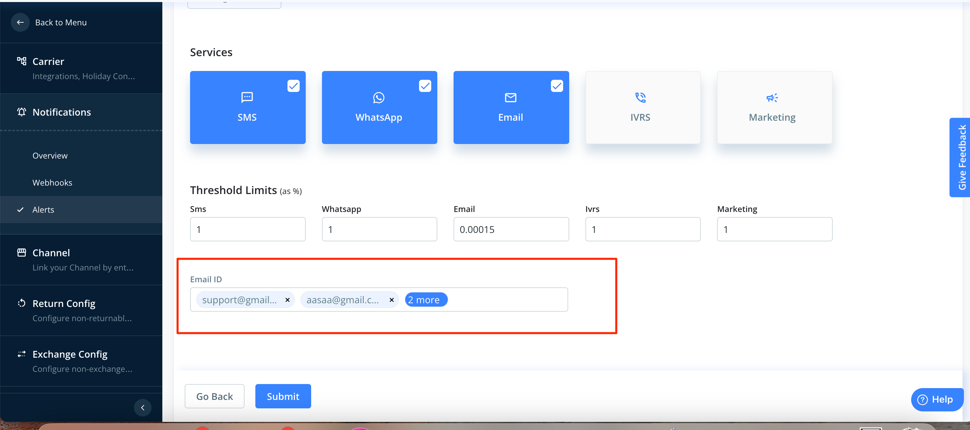Viewport: 970px width, 430px height.
Task: Open the Webhooks menu item
Action: pyautogui.click(x=52, y=183)
